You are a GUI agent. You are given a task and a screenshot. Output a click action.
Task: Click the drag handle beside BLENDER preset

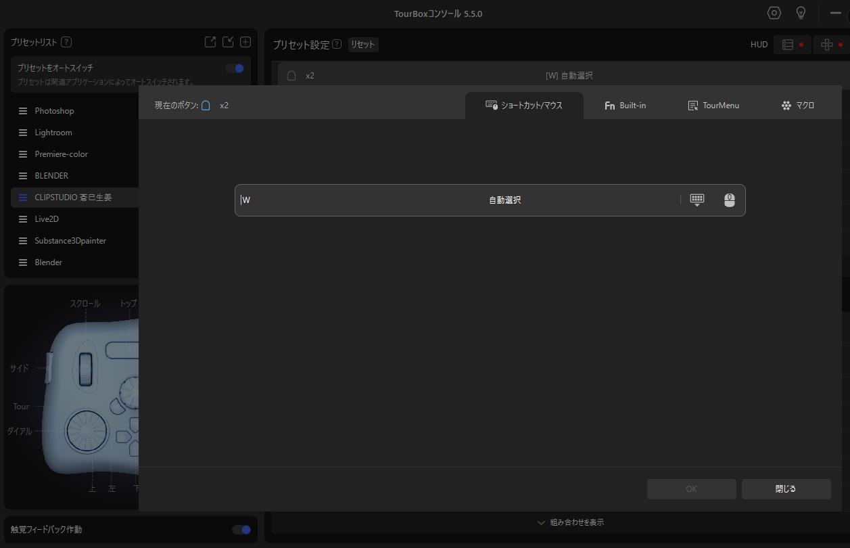(x=23, y=176)
